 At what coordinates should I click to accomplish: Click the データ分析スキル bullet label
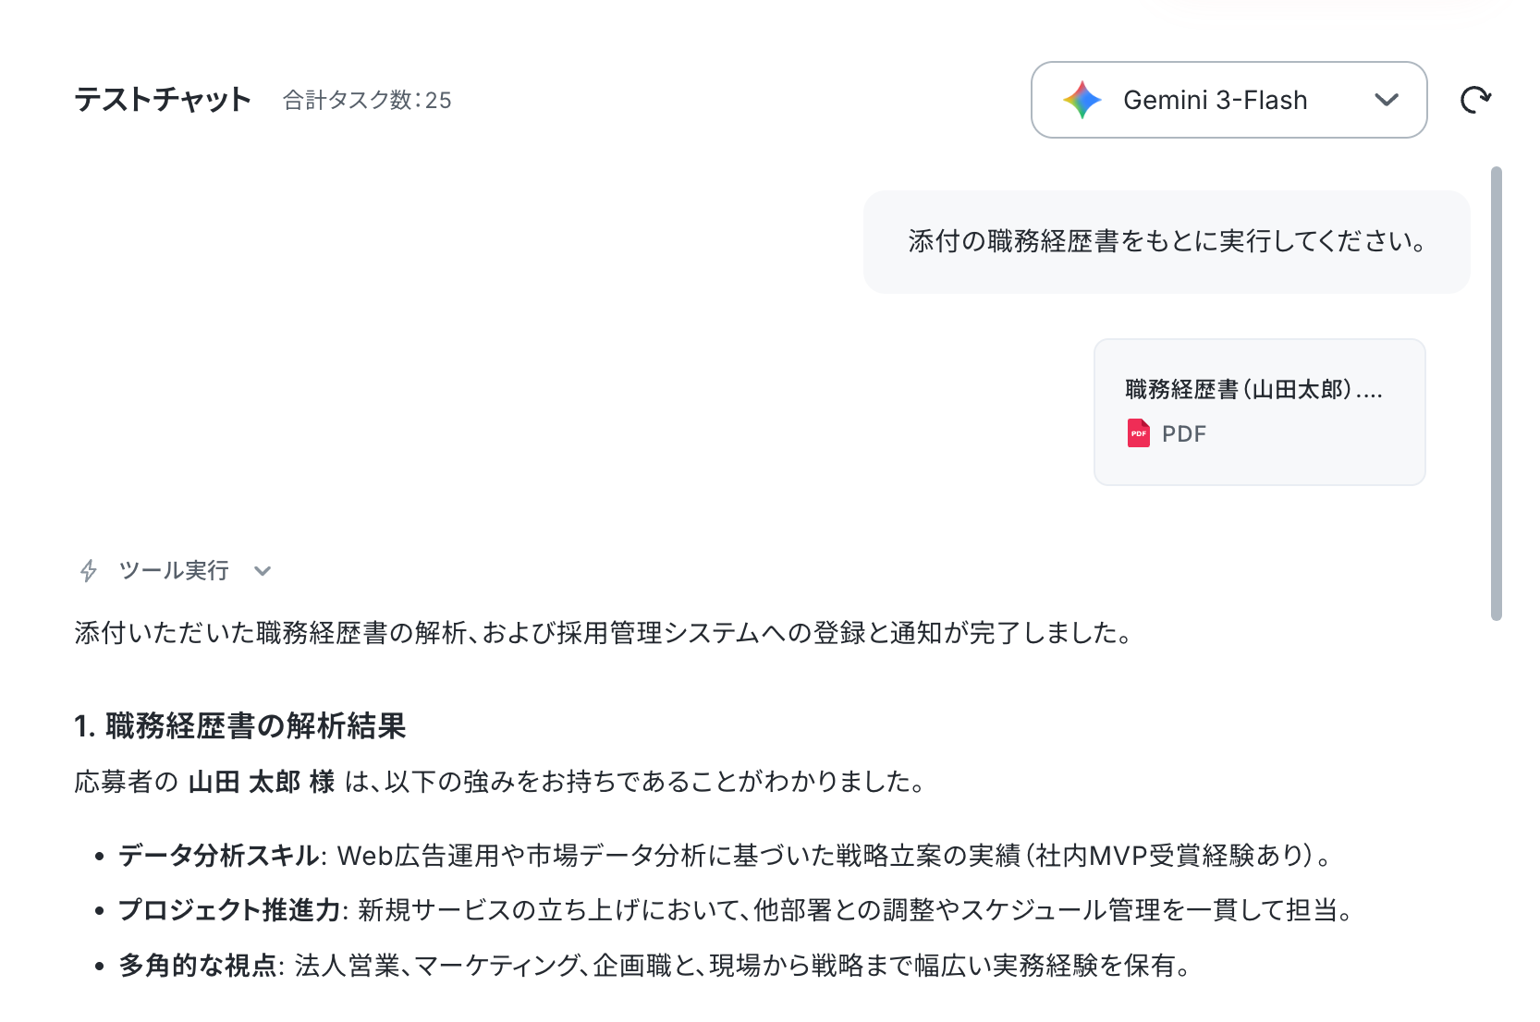pyautogui.click(x=219, y=856)
